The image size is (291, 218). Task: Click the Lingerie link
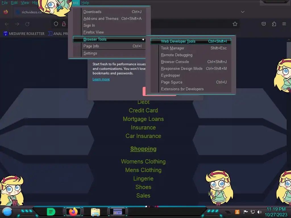coord(143,179)
